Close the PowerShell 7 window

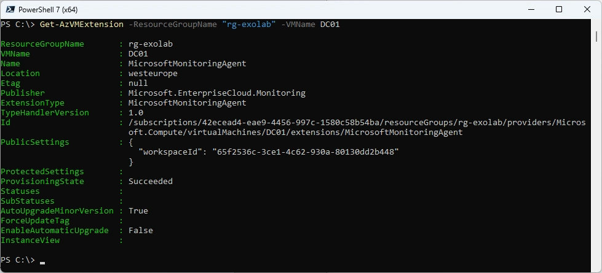pyautogui.click(x=587, y=9)
